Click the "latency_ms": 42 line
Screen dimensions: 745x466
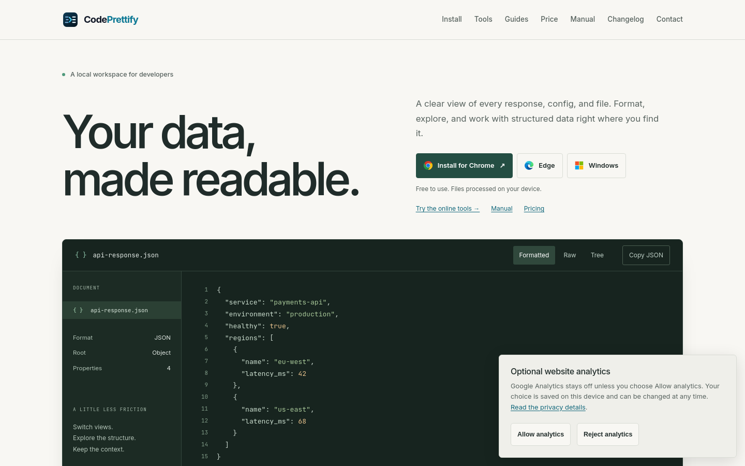point(274,374)
